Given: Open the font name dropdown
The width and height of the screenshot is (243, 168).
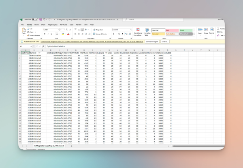Looking at the screenshot, I should pos(58,30).
